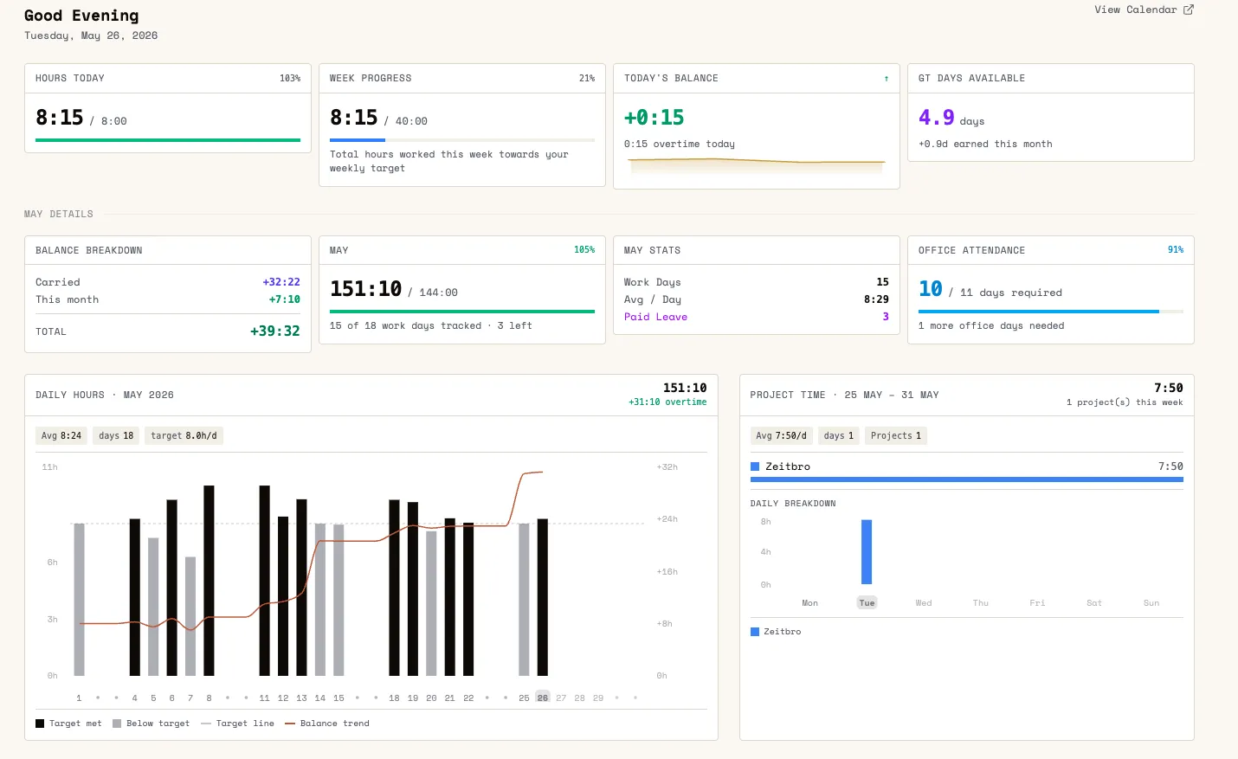
Task: Click the tall black bar for day 8
Action: [x=209, y=581]
